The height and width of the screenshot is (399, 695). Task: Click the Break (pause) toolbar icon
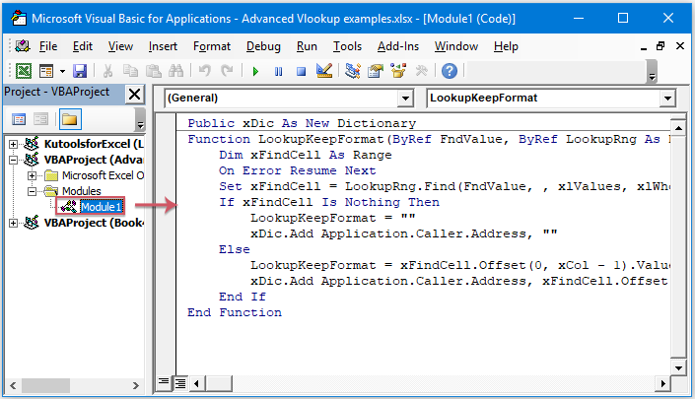(278, 71)
